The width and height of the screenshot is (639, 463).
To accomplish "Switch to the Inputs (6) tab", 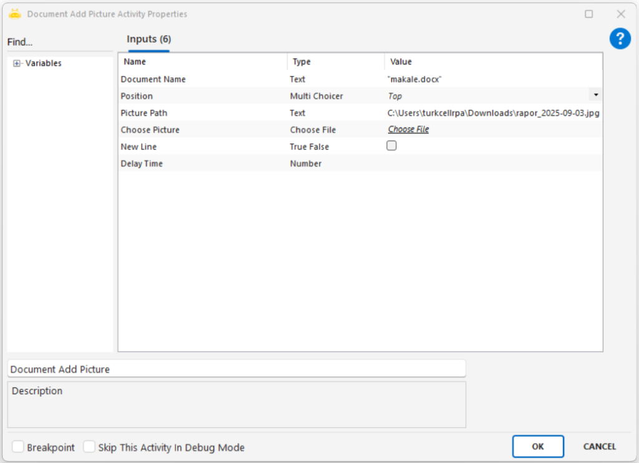I will coord(149,39).
